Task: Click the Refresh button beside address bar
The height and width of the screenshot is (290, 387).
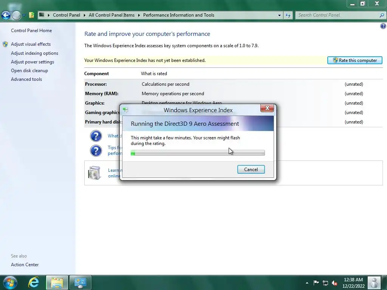Action: 288,15
